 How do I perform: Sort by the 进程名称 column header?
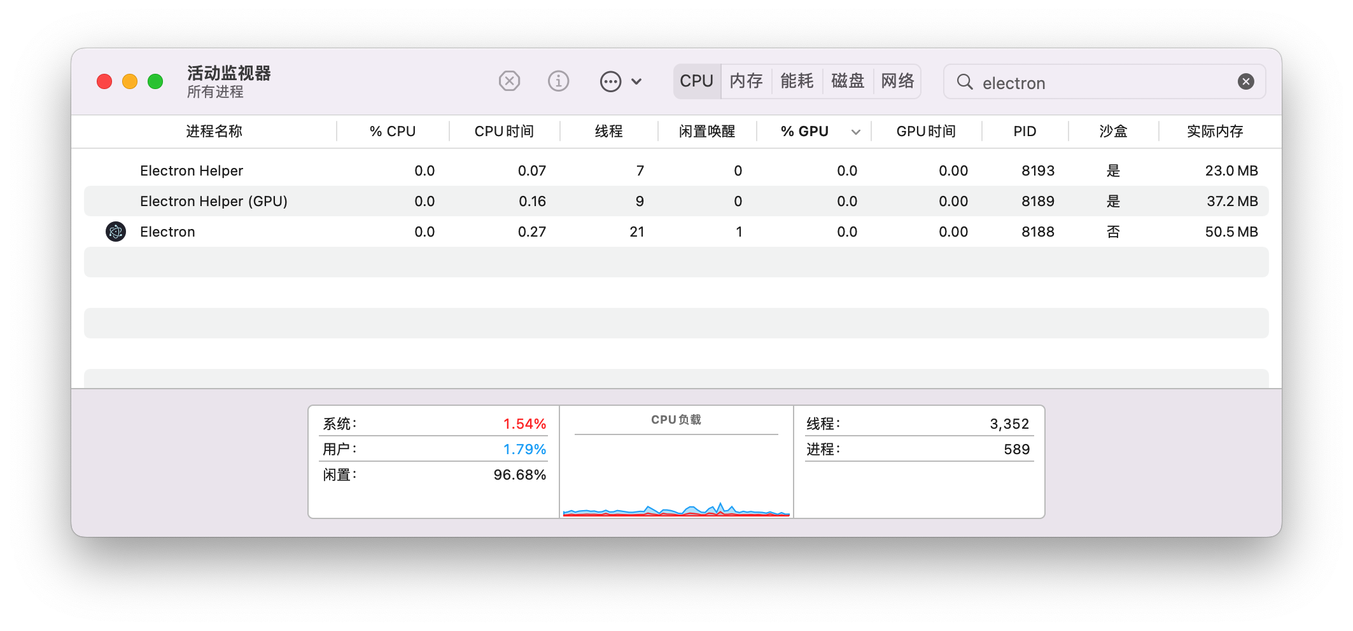[x=214, y=131]
